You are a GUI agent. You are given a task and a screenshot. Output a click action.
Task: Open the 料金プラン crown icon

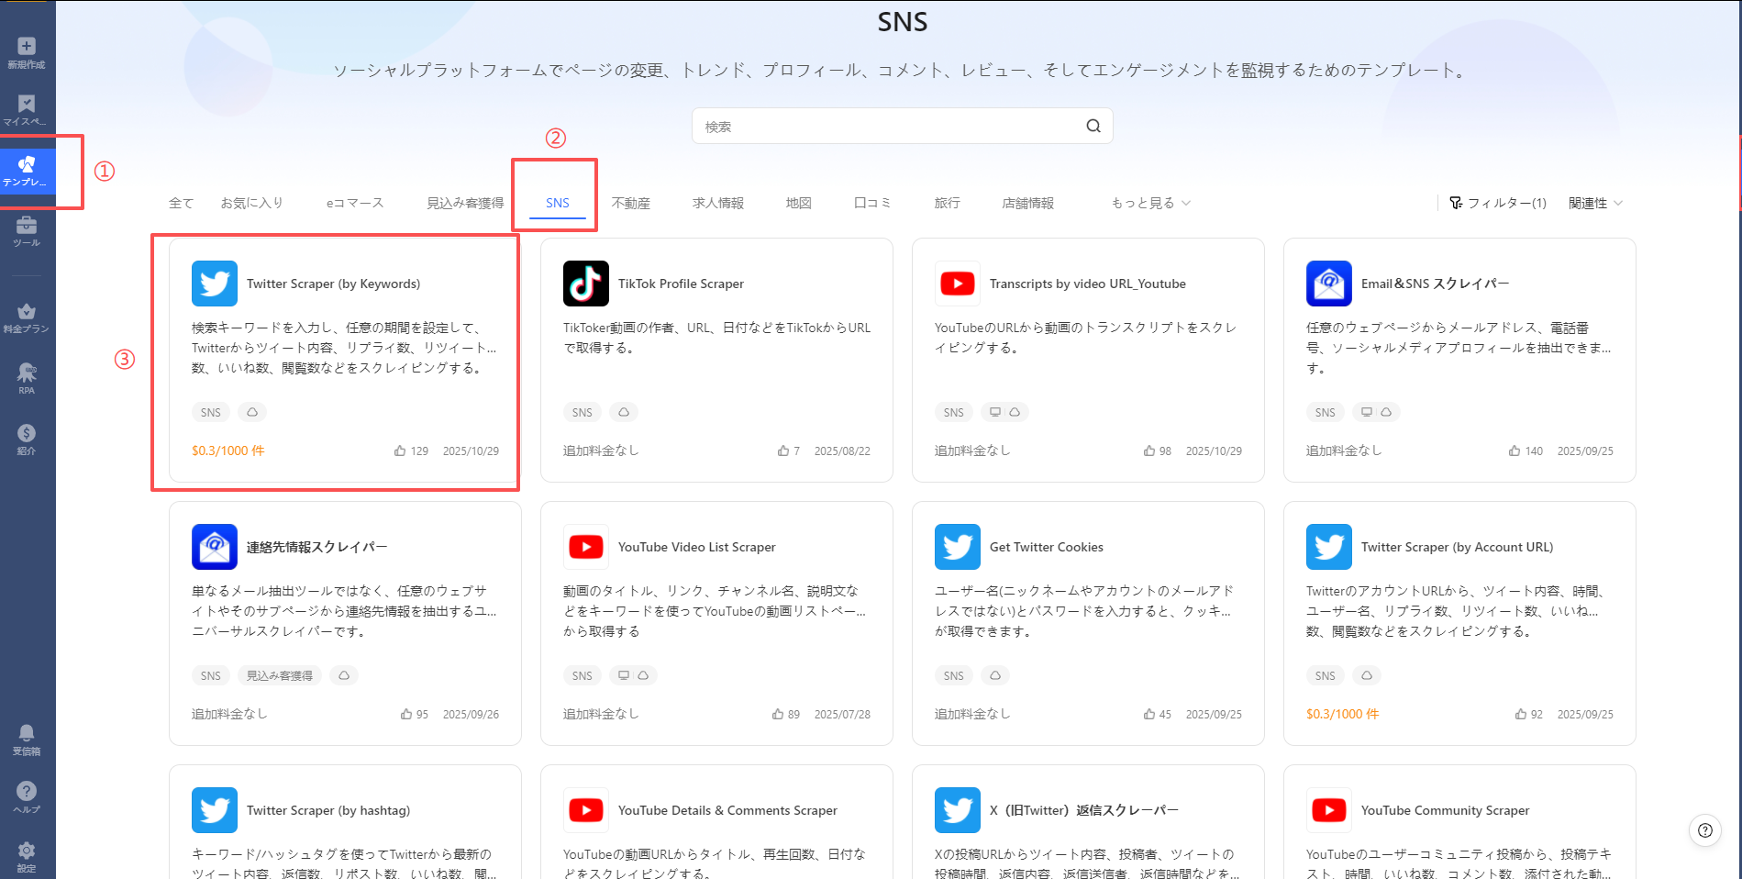click(27, 312)
